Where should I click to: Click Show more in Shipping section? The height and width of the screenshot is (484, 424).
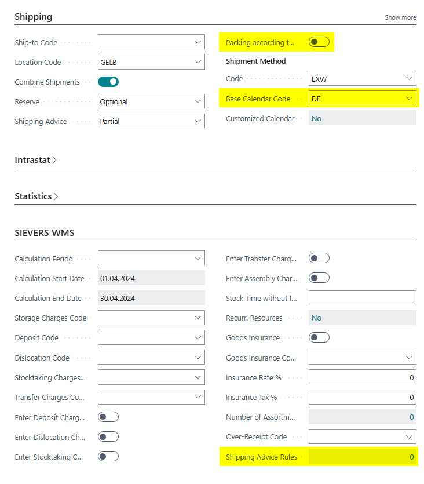pos(400,17)
